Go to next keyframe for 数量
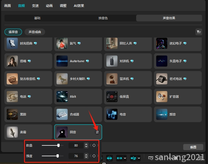208x164 pixels. tap(97, 145)
